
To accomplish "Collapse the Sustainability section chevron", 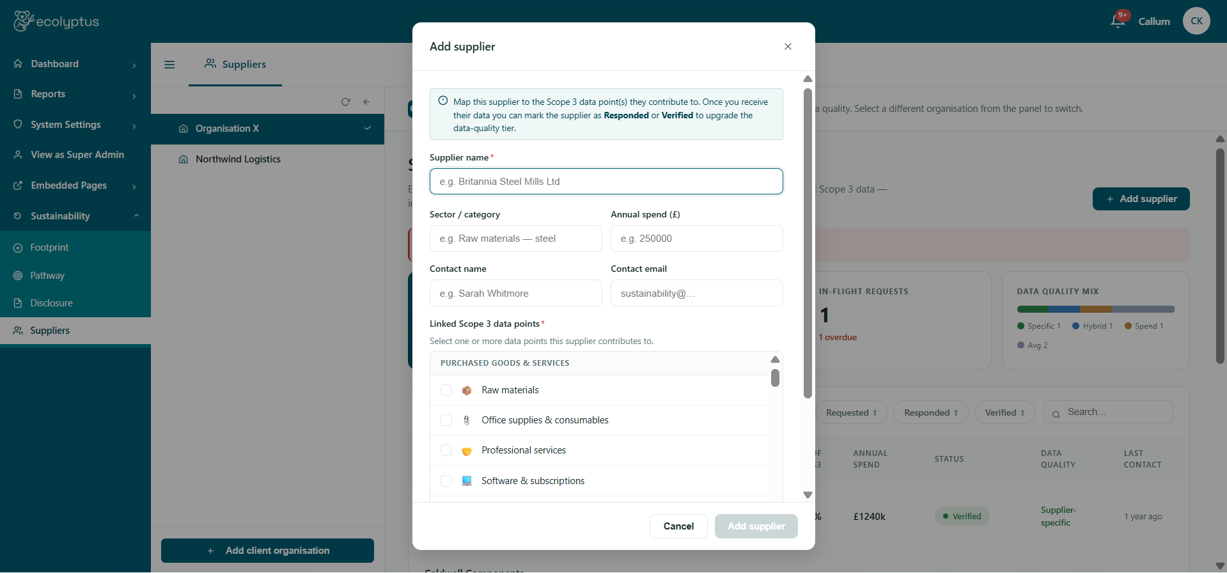I will point(136,216).
